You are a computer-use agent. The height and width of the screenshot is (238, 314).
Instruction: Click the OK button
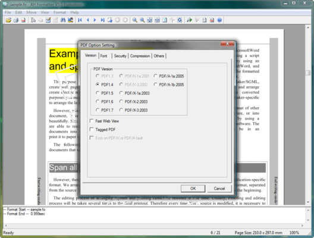click(193, 189)
